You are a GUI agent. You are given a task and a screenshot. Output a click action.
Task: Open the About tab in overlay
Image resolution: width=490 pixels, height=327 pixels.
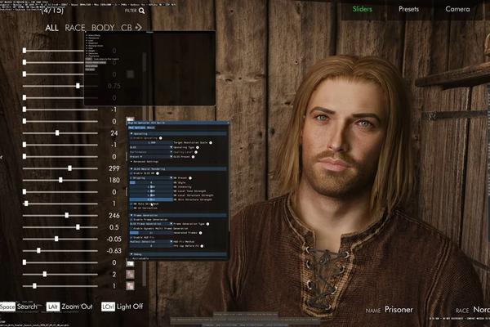point(150,128)
